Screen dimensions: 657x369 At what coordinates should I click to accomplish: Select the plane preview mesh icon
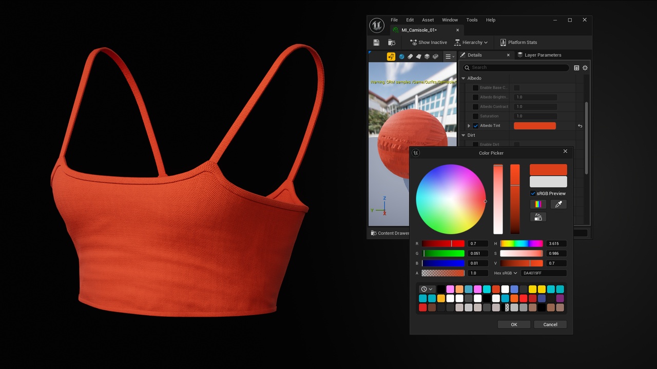pos(418,56)
